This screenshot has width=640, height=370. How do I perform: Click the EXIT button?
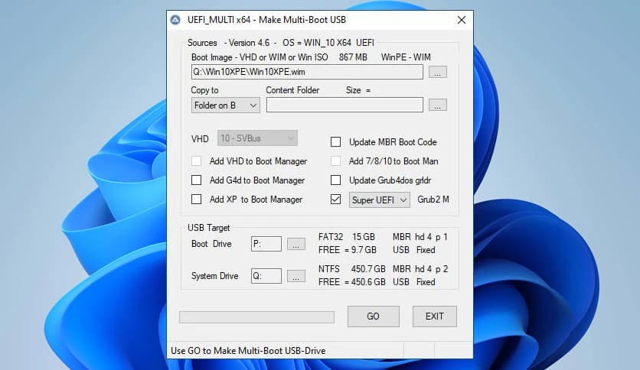434,316
